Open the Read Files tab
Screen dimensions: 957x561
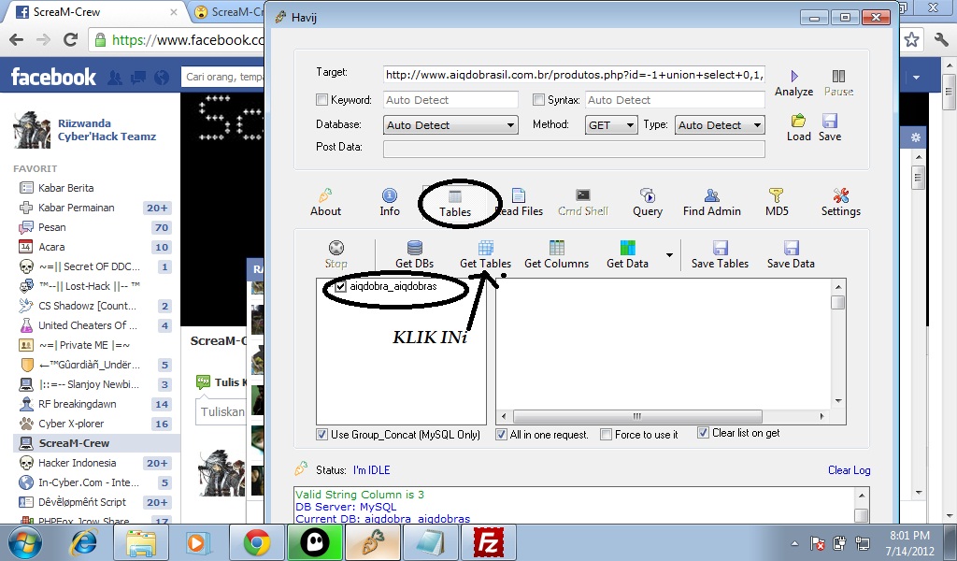click(519, 203)
